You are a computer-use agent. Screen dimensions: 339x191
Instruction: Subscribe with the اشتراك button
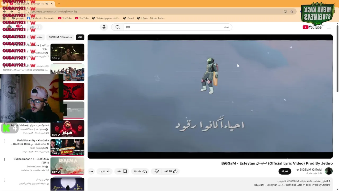pyautogui.click(x=285, y=171)
